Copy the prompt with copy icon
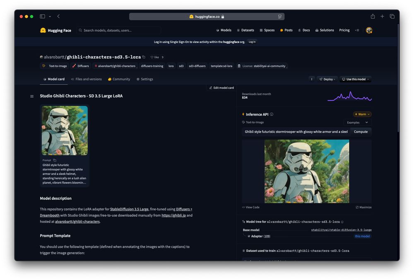 (55, 160)
